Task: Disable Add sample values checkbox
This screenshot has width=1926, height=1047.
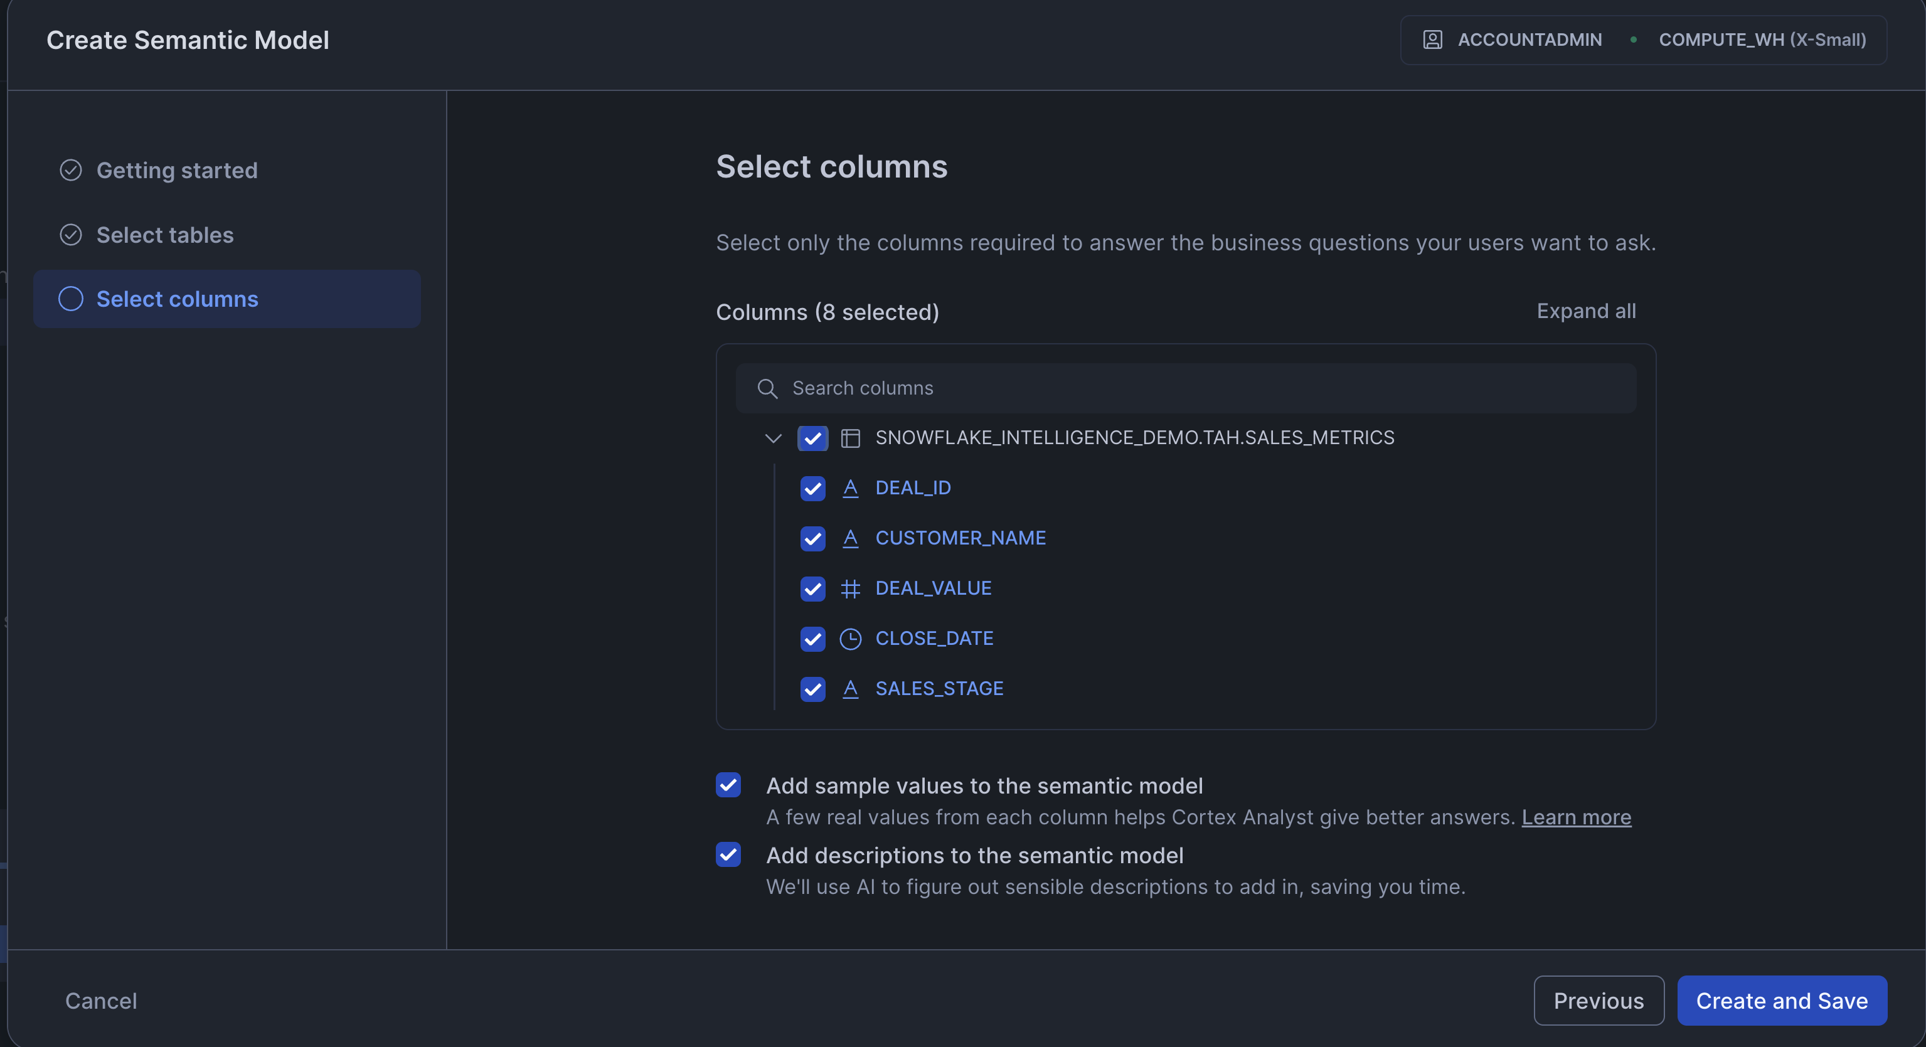Action: coord(728,785)
